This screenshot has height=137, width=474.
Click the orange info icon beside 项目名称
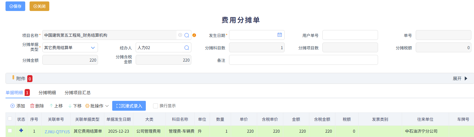(194, 35)
